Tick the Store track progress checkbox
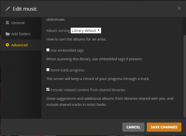Image resolution: width=186 pixels, height=136 pixels. click(48, 70)
